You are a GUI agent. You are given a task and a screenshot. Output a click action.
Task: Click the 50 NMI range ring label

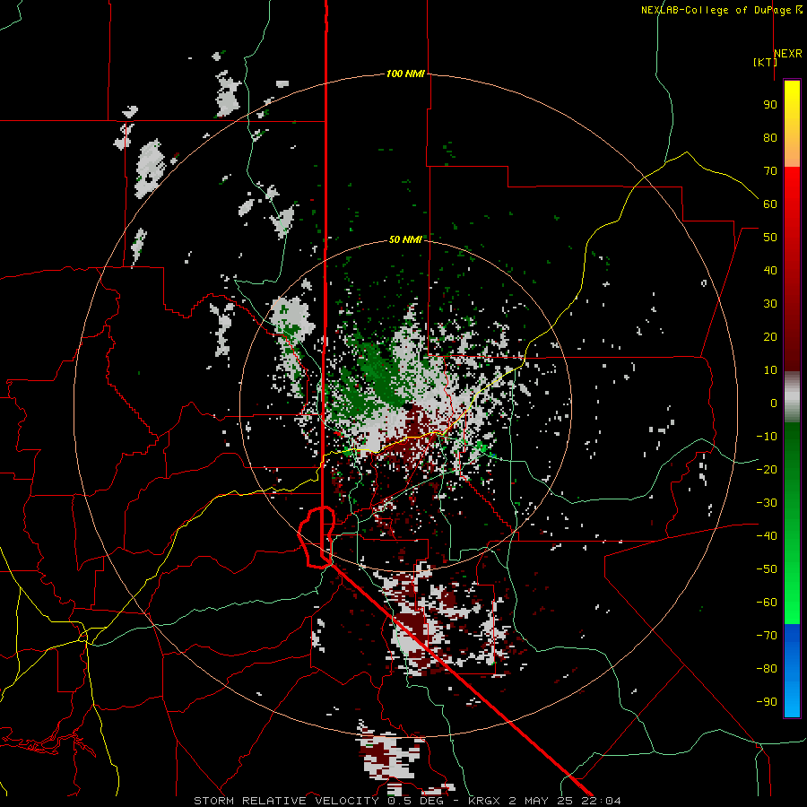point(405,239)
